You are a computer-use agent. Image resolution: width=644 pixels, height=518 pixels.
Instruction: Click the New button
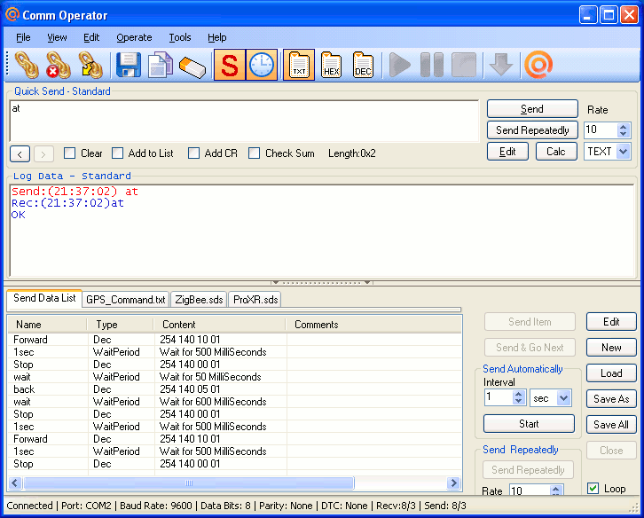click(611, 348)
